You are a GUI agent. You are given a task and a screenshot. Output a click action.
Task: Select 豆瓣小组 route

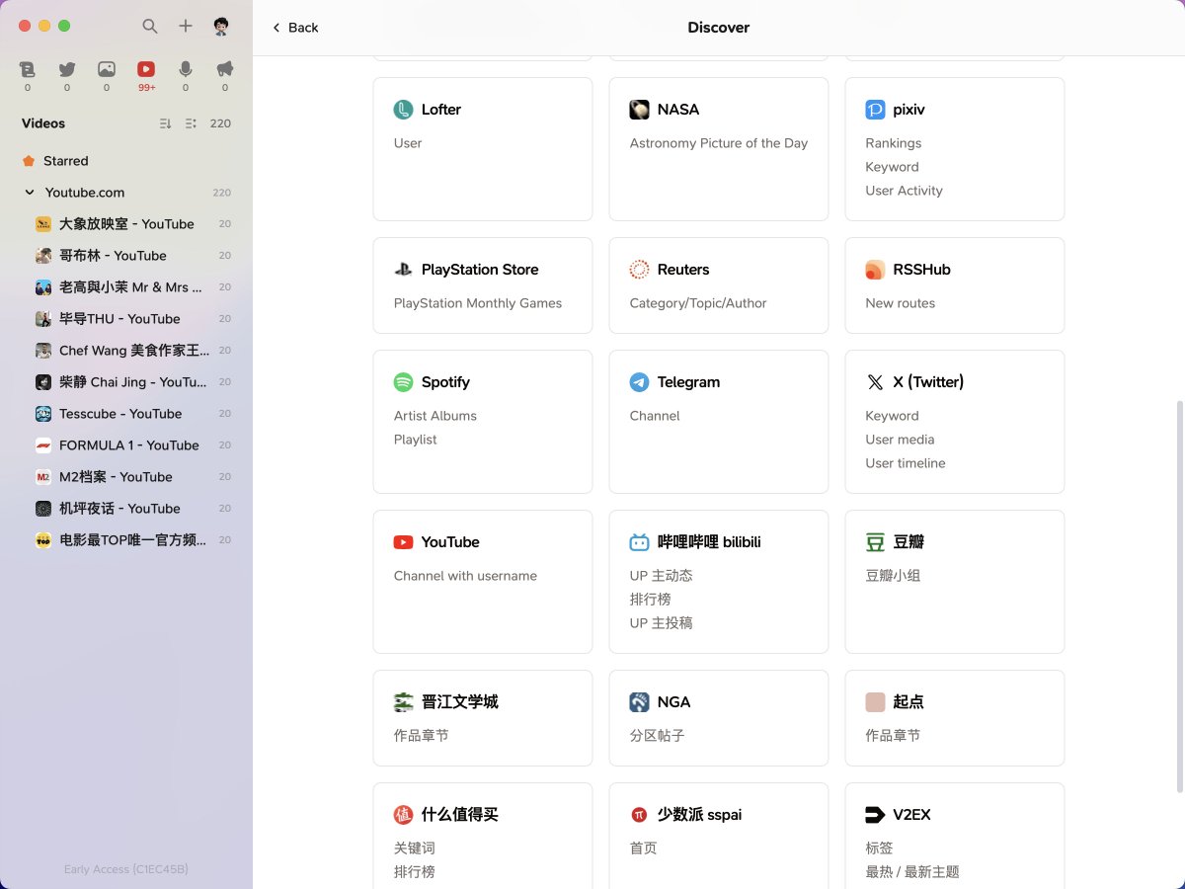pos(893,576)
